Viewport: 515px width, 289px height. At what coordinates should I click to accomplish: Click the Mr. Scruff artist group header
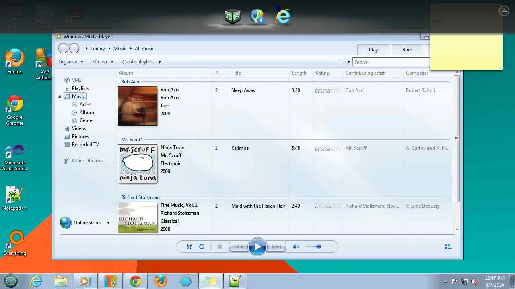(x=132, y=140)
